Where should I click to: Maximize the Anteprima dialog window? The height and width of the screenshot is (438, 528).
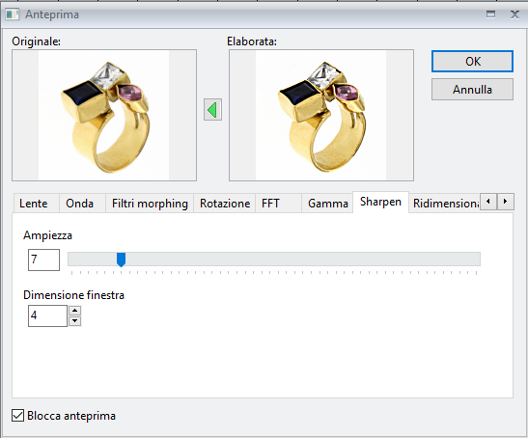(490, 14)
